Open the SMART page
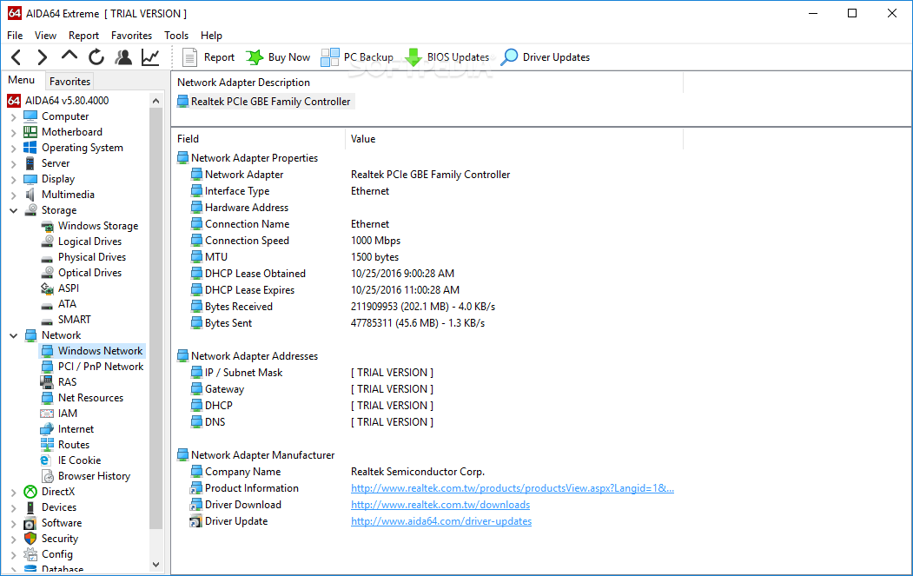 (x=74, y=320)
